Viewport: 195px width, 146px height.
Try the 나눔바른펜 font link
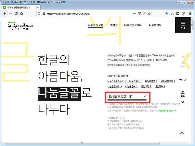[x=151, y=81]
